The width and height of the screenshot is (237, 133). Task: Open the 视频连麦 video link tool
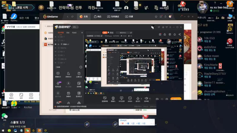click(58, 85)
